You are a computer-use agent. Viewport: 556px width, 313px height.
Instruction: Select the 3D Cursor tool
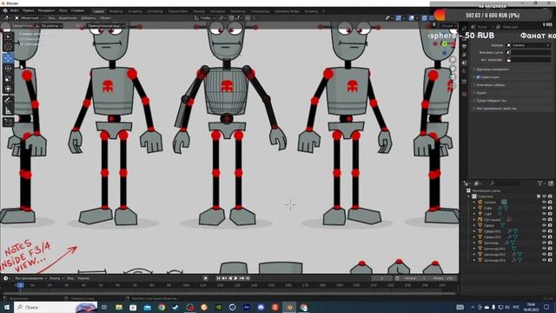[x=8, y=47]
